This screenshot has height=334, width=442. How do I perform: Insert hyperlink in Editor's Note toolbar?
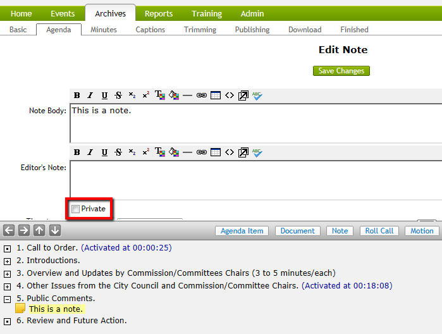(x=202, y=152)
